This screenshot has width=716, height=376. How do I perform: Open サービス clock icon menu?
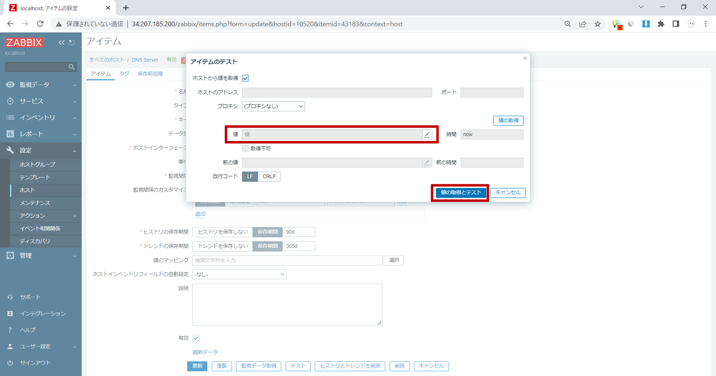tap(10, 101)
